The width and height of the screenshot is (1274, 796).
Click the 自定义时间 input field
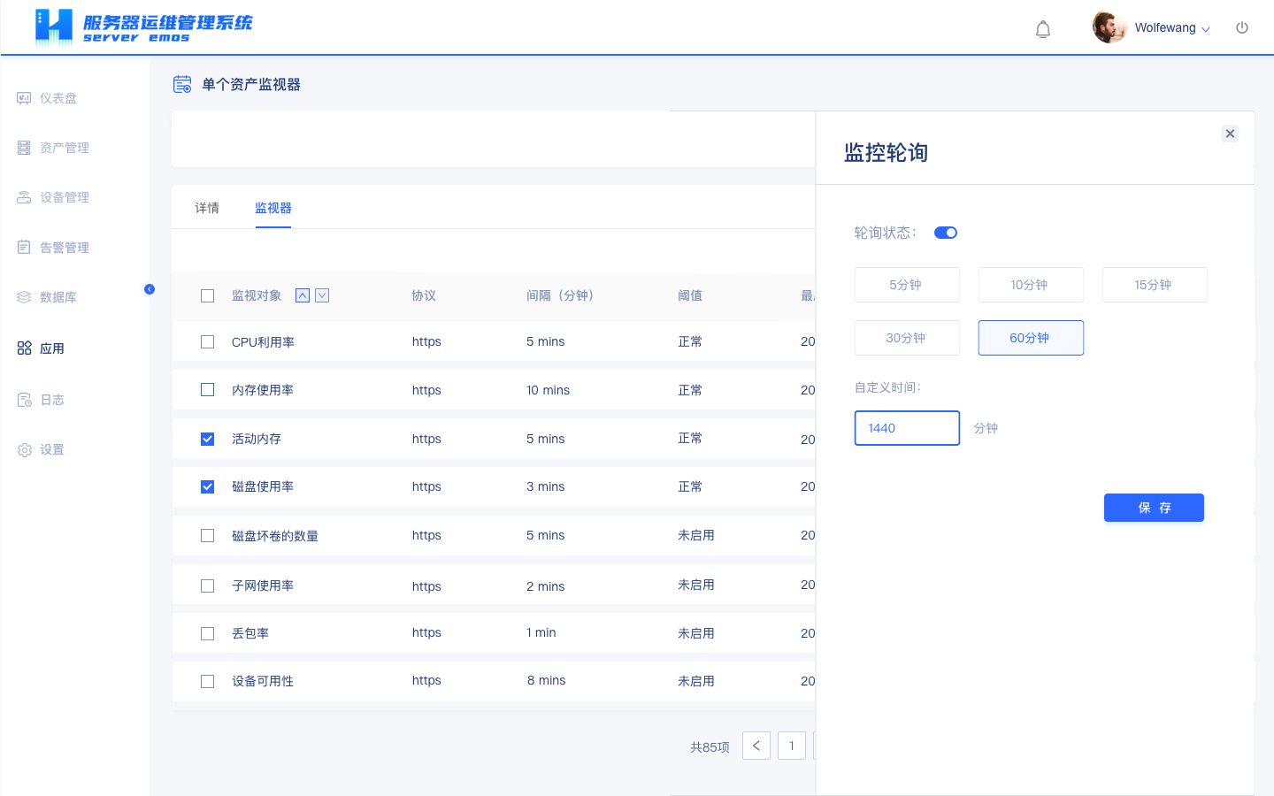point(907,428)
